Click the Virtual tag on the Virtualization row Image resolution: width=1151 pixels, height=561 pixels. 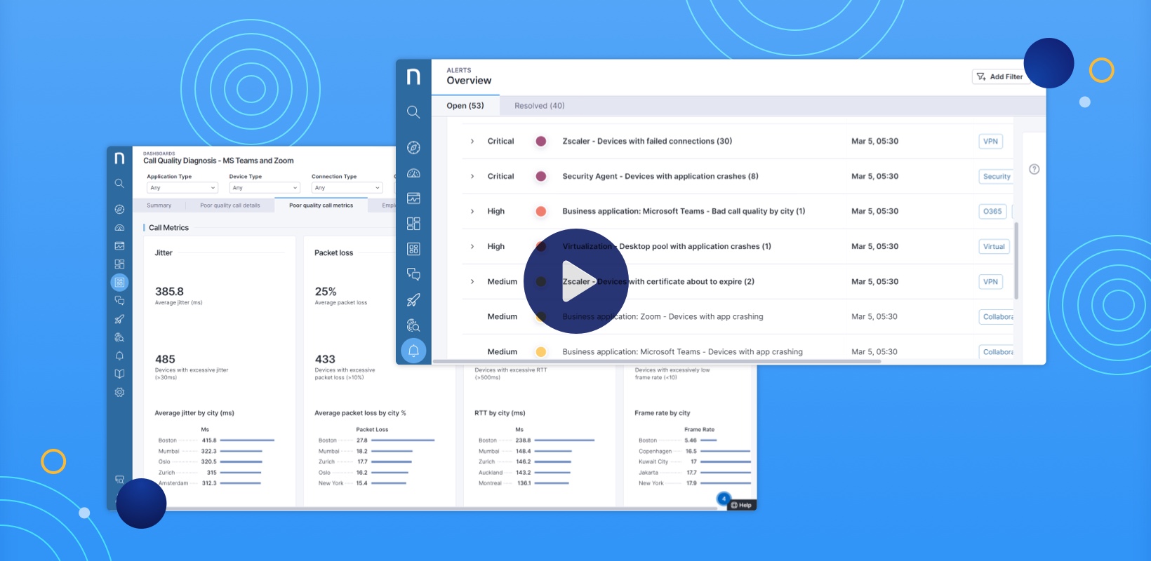pyautogui.click(x=994, y=247)
